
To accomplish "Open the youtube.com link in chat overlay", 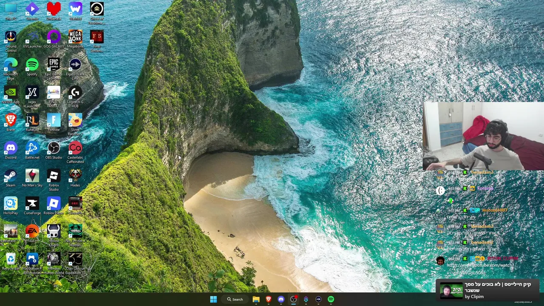I will coord(480,269).
